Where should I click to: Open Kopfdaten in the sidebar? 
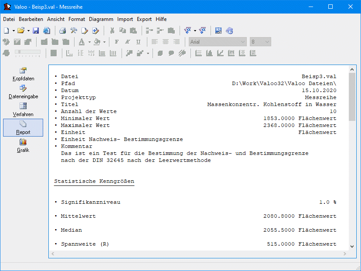tap(23, 74)
